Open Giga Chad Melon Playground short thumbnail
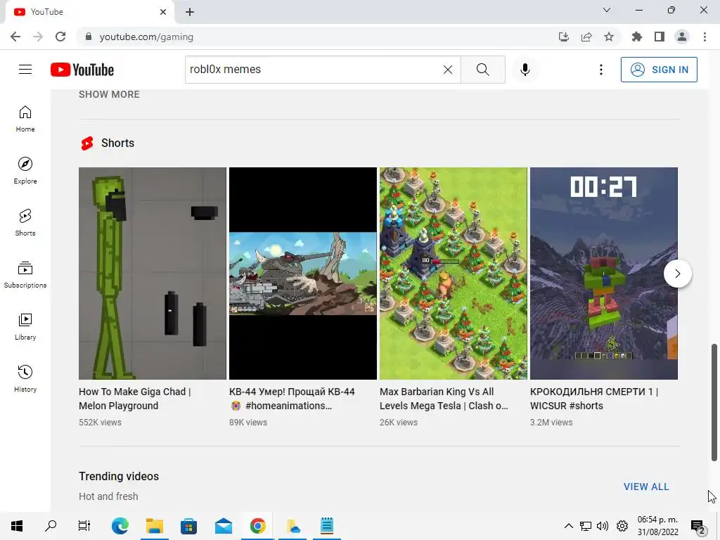Viewport: 720px width, 540px height. [153, 274]
